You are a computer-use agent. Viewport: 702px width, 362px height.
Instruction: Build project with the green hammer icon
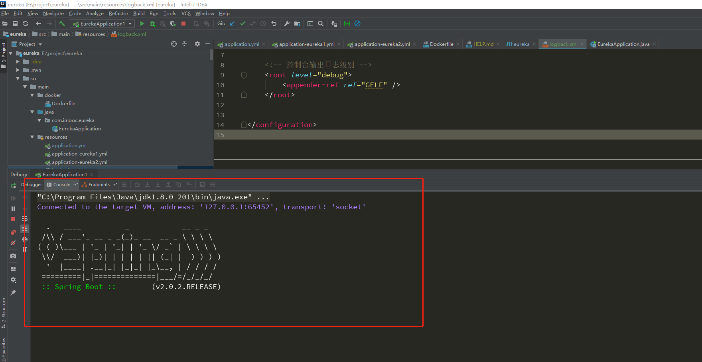[x=62, y=24]
